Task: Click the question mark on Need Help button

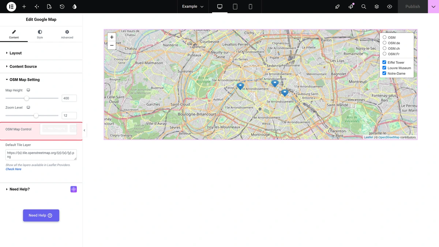Action: click(x=50, y=216)
